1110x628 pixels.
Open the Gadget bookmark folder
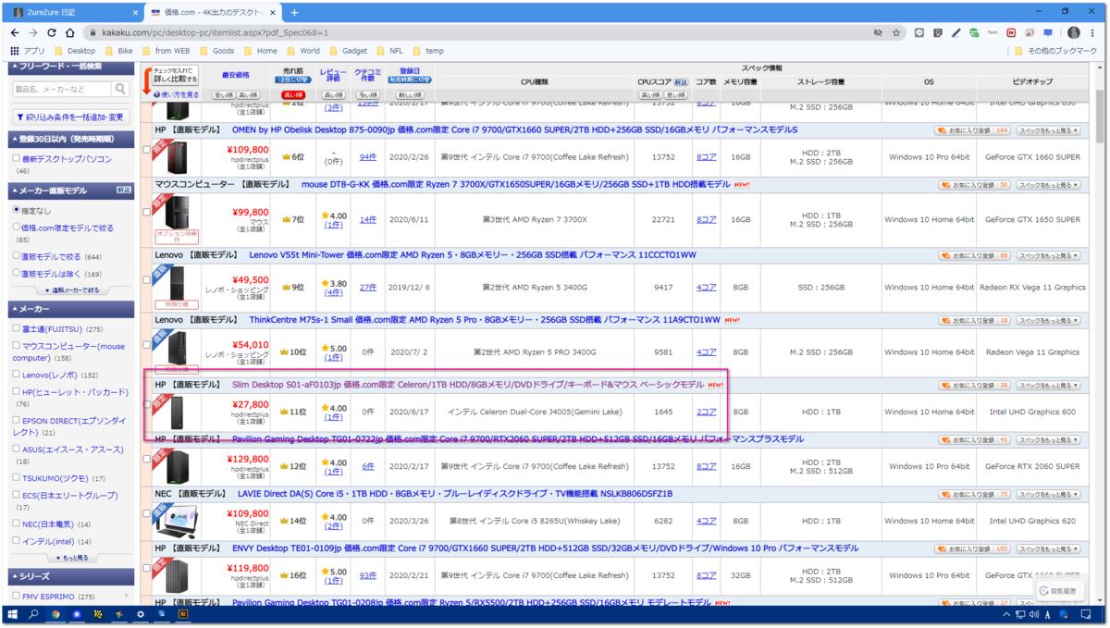click(x=349, y=51)
